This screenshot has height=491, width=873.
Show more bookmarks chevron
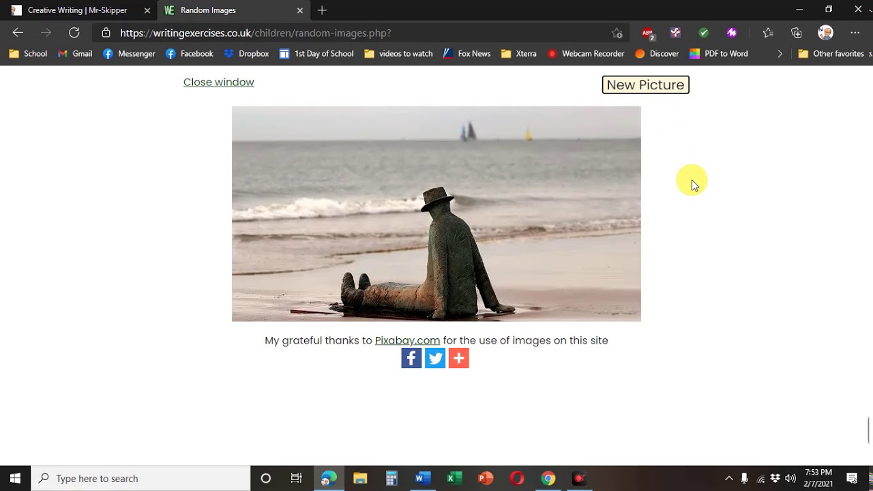[x=780, y=54]
